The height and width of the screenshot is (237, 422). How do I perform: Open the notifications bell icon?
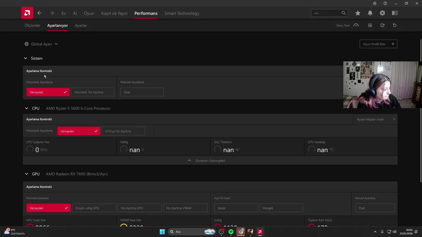(x=370, y=13)
